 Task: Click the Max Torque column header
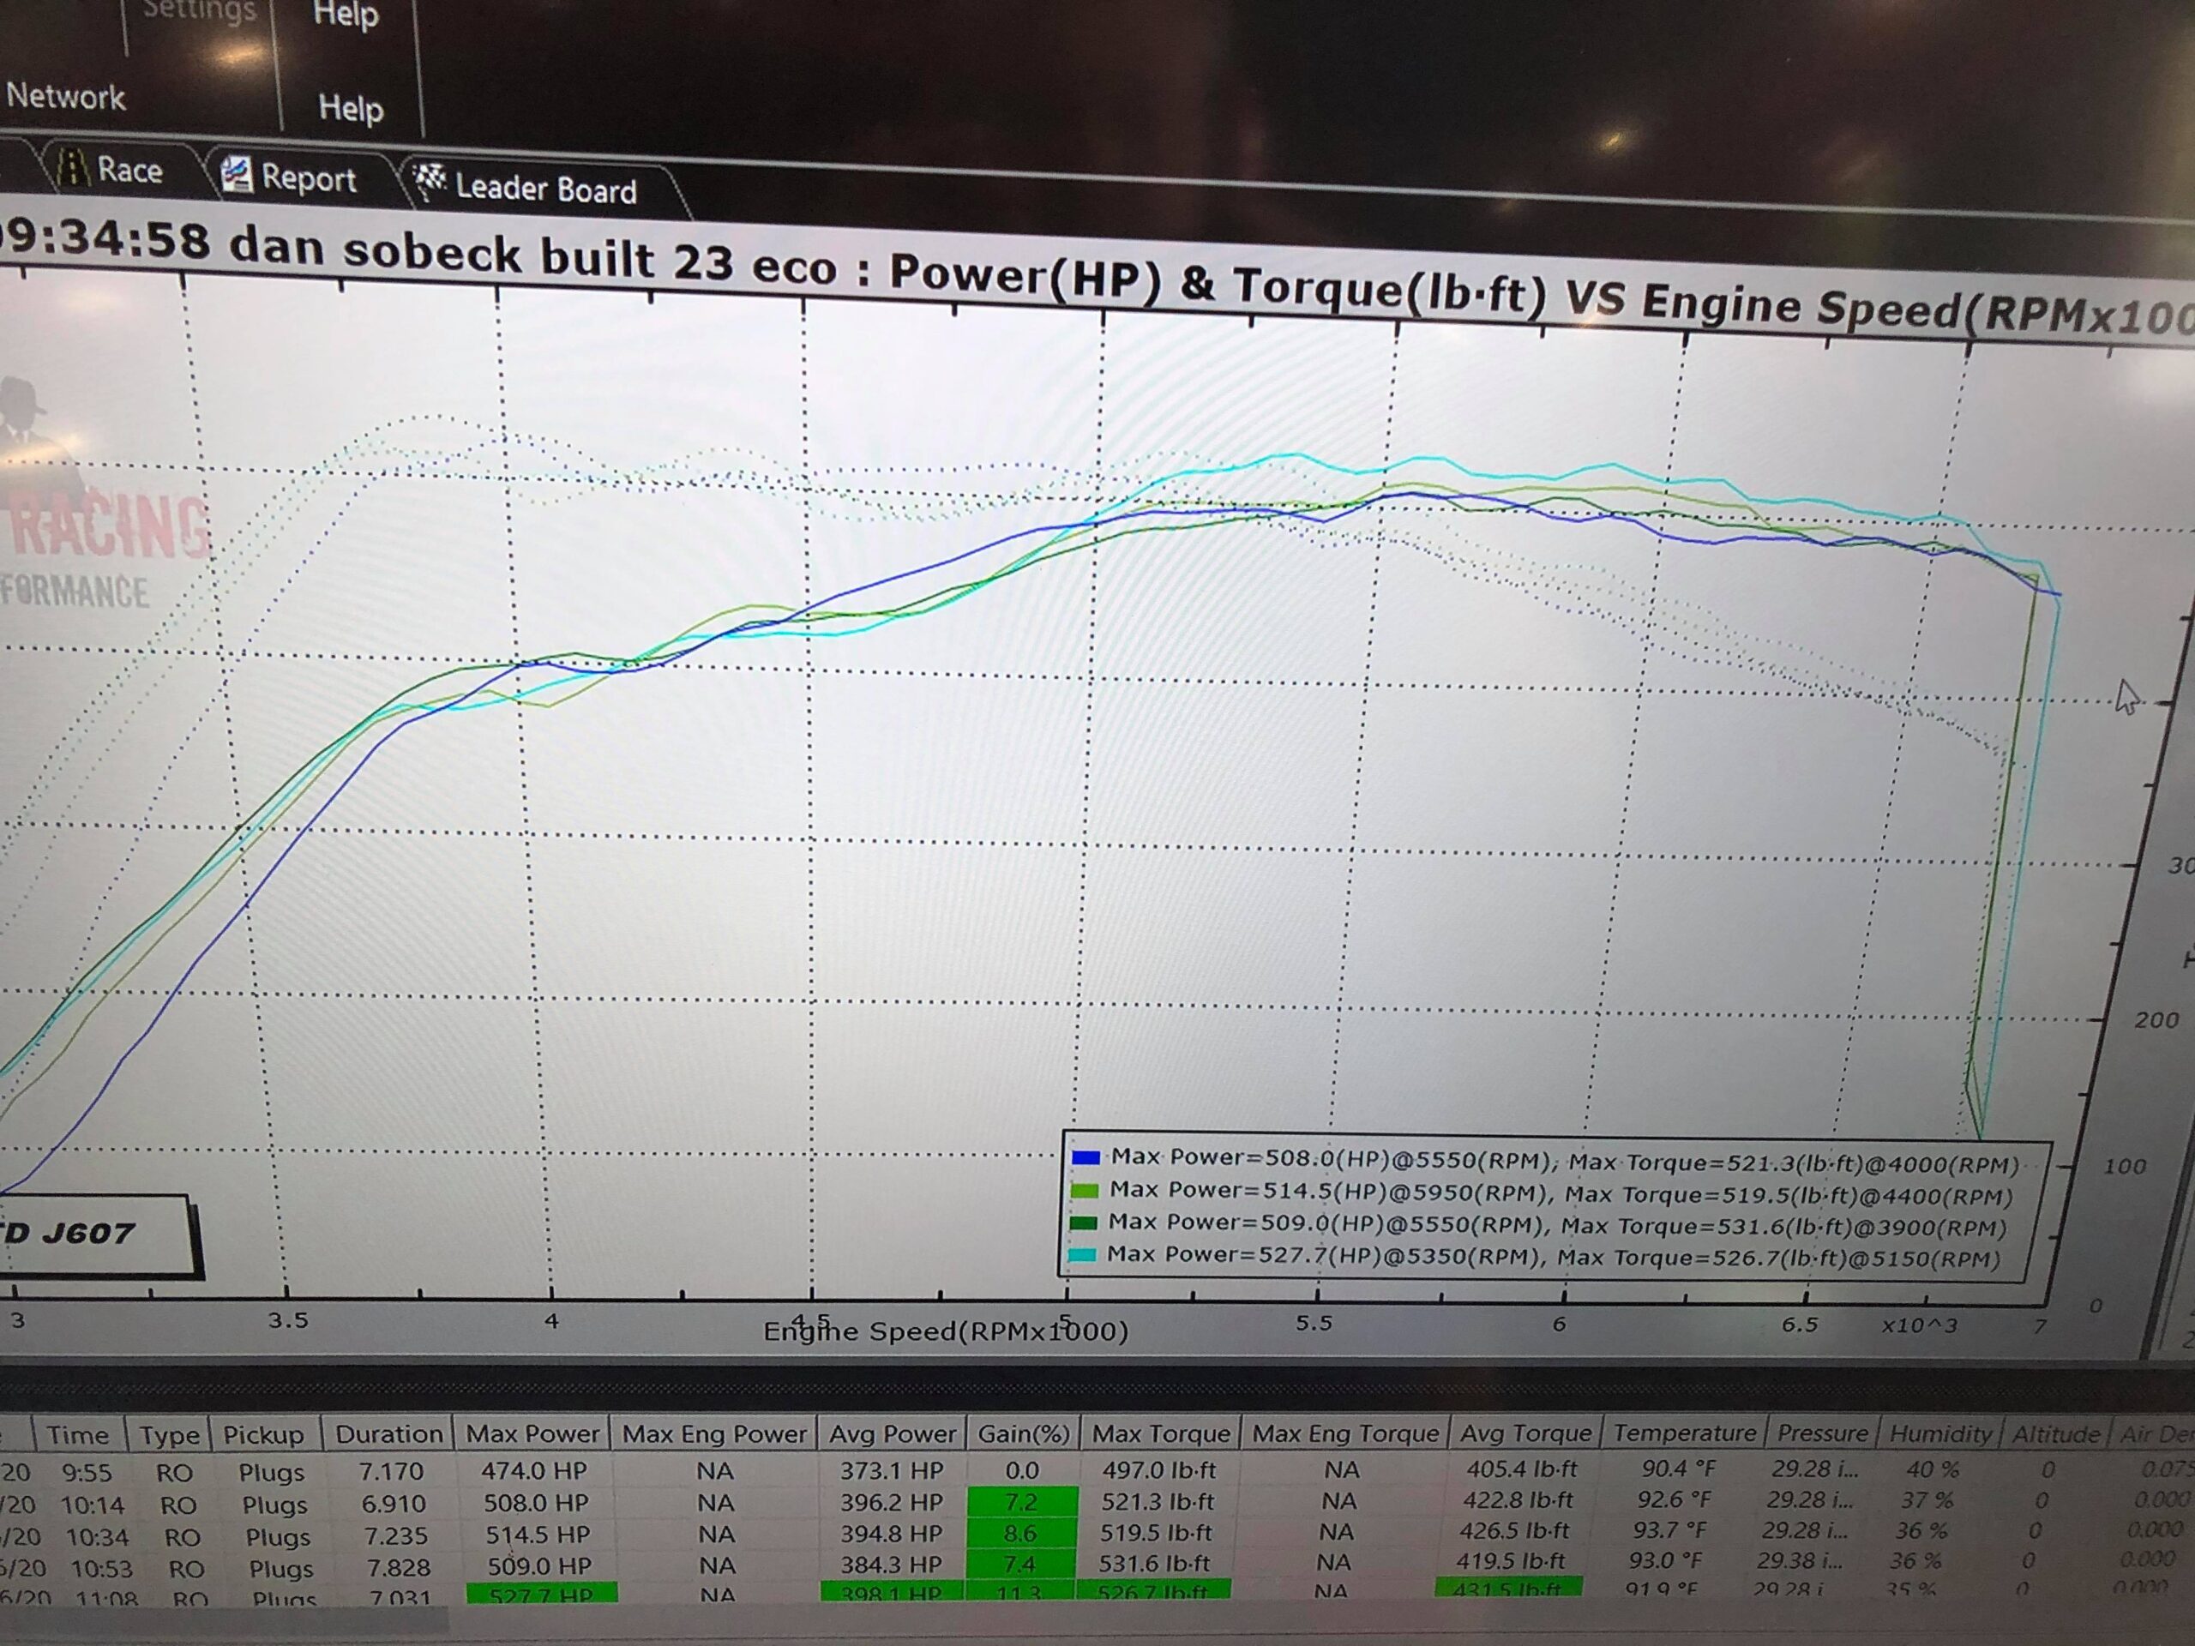pyautogui.click(x=1161, y=1433)
